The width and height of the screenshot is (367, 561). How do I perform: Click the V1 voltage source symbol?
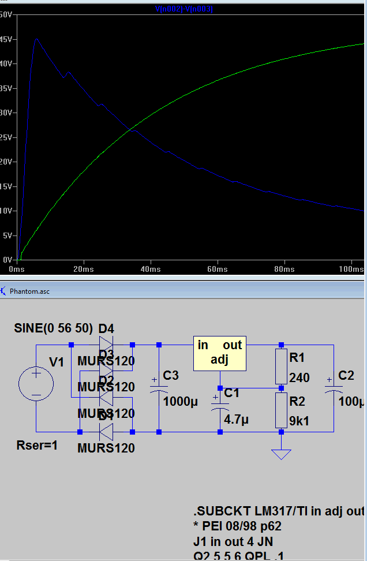pos(36,384)
